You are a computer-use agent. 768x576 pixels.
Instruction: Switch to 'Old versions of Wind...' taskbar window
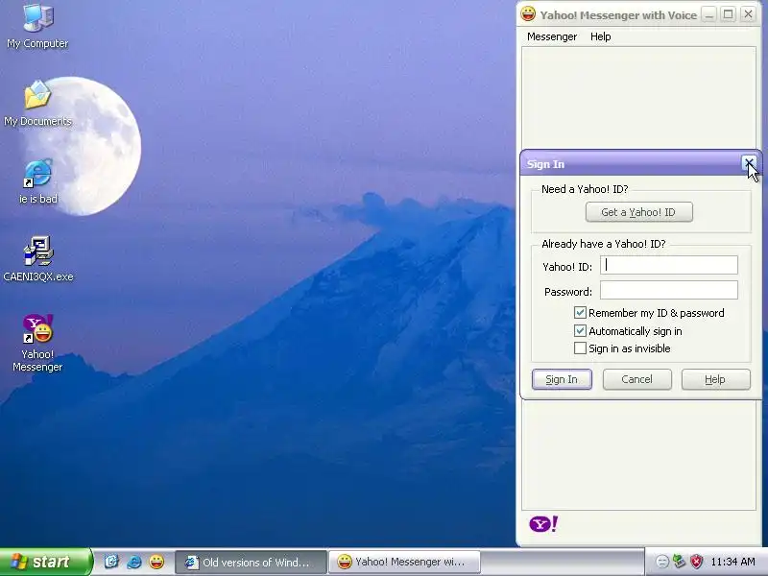pyautogui.click(x=251, y=562)
